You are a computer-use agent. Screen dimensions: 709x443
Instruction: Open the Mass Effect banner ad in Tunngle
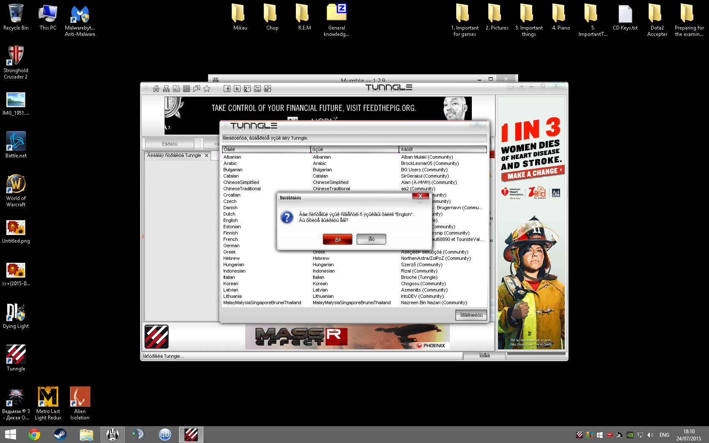[347, 337]
